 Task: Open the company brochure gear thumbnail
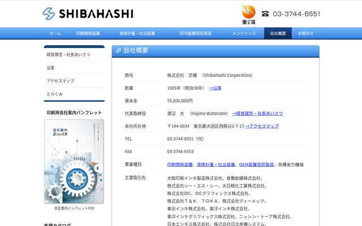click(74, 162)
